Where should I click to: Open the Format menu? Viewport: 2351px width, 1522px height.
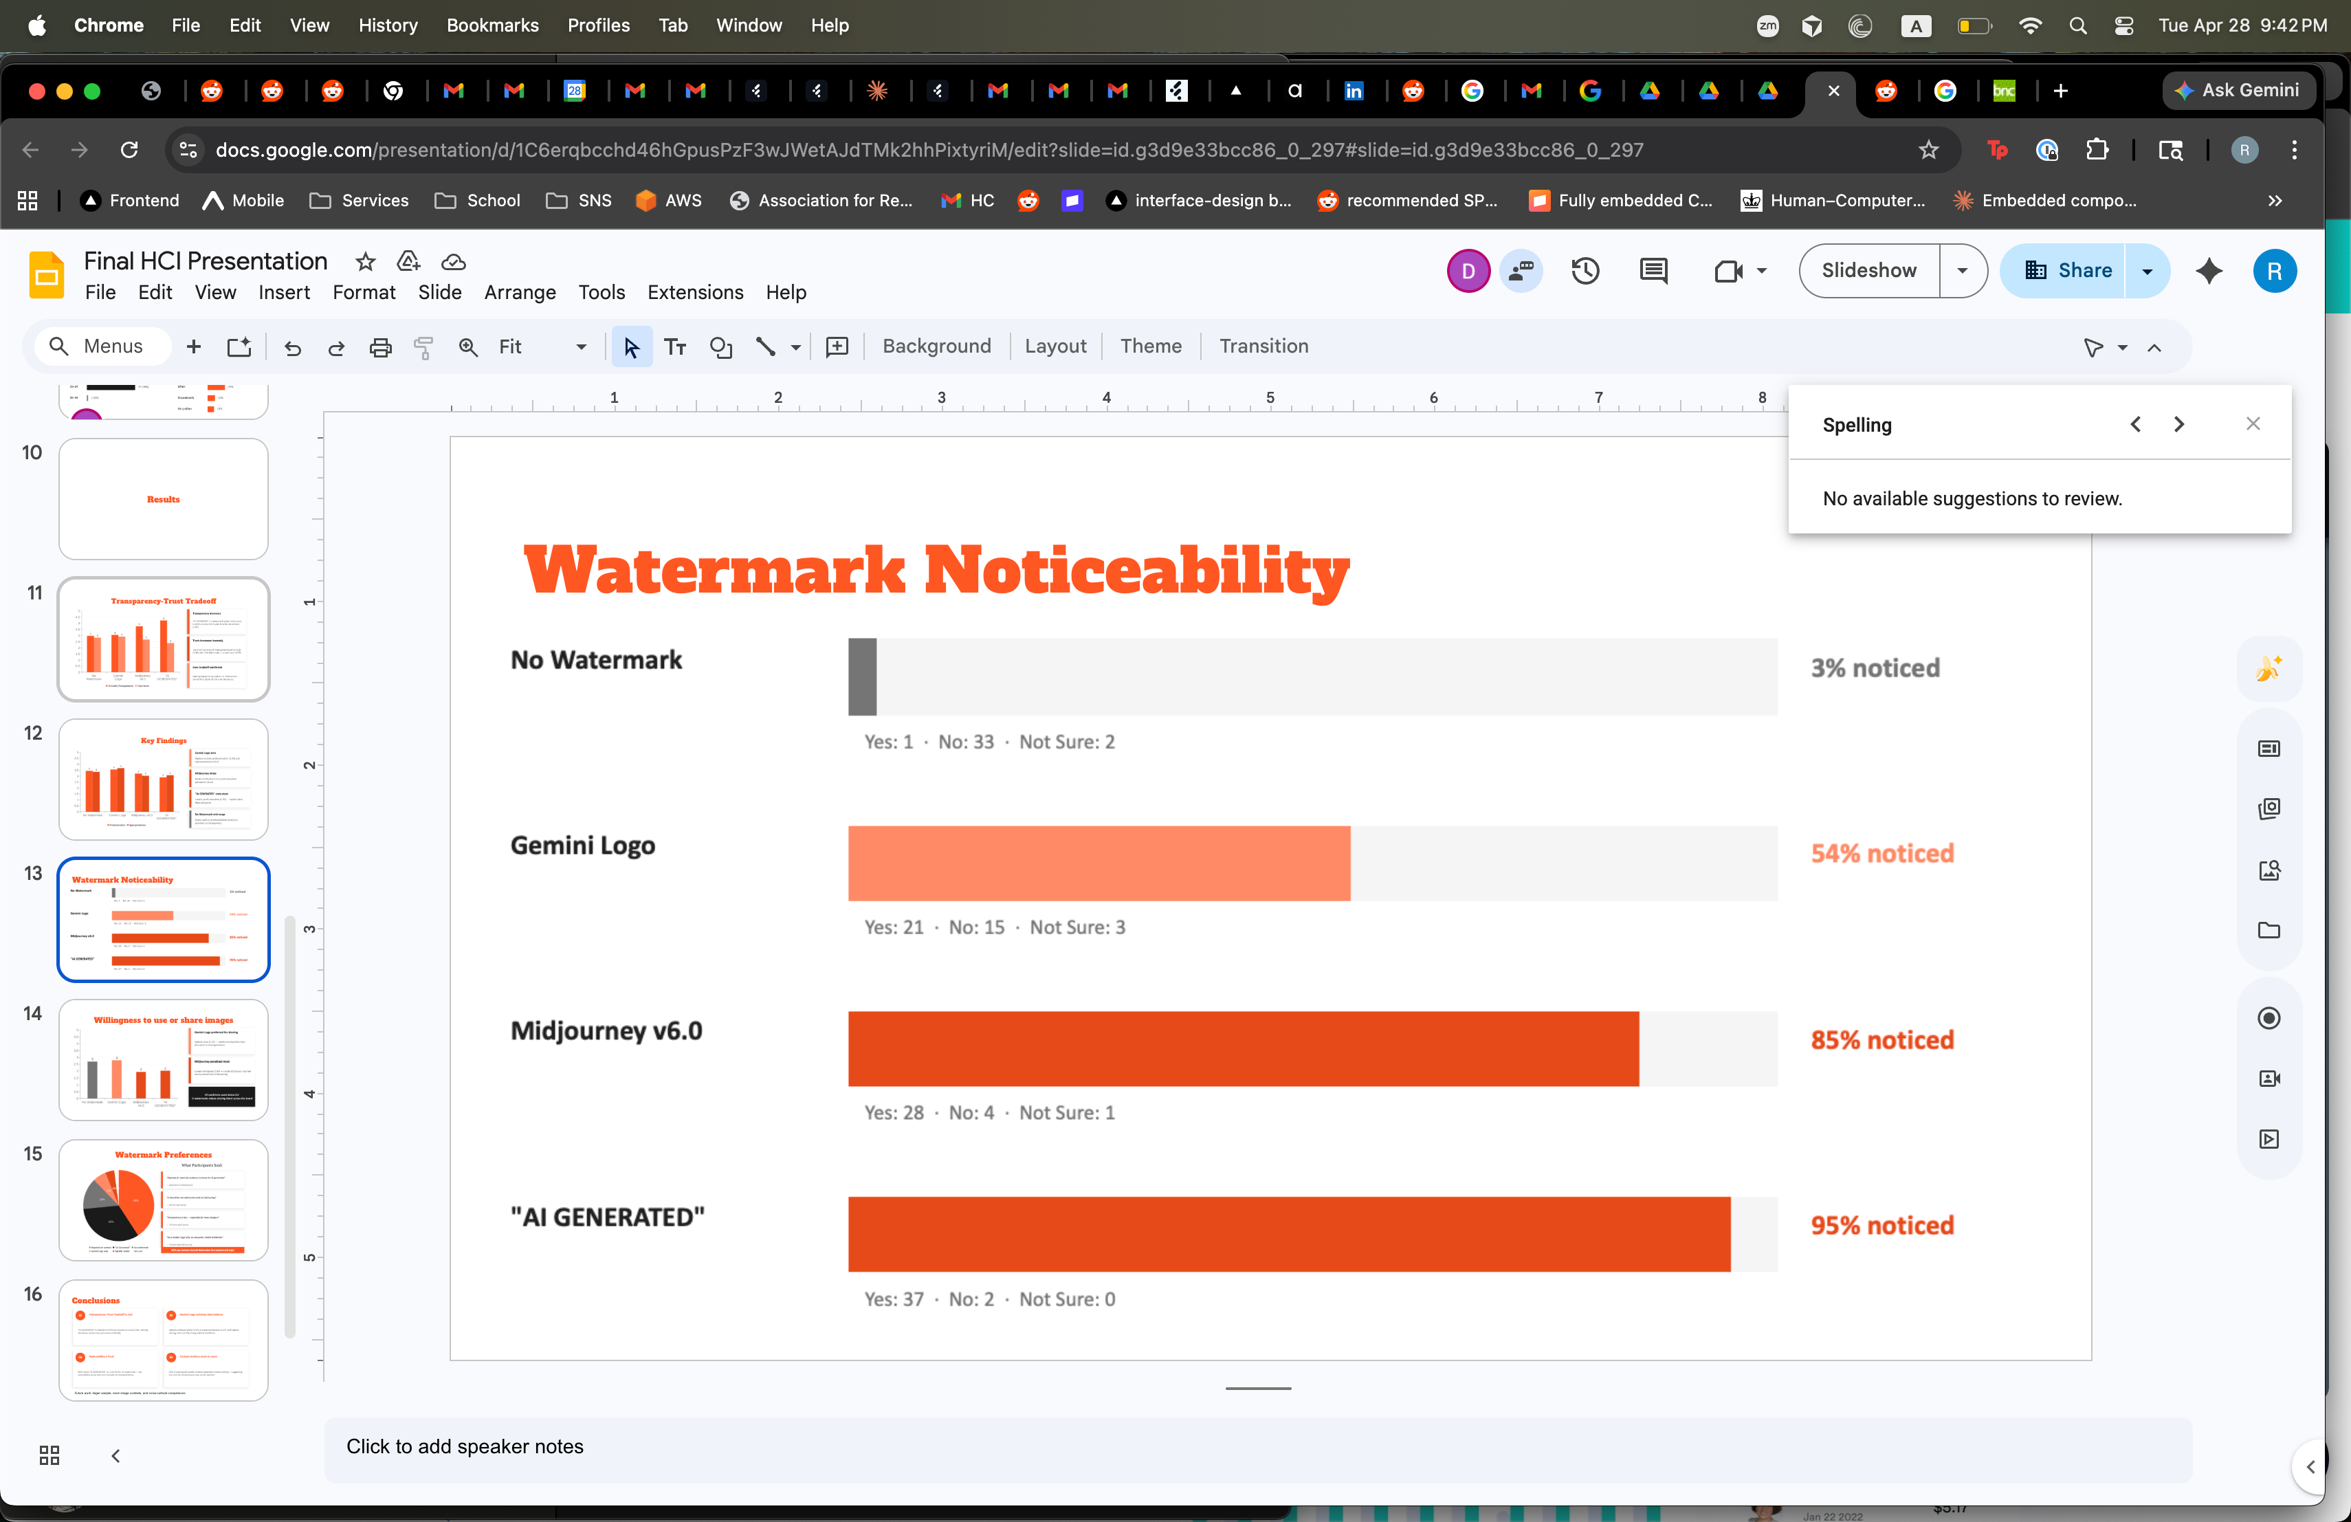364,292
